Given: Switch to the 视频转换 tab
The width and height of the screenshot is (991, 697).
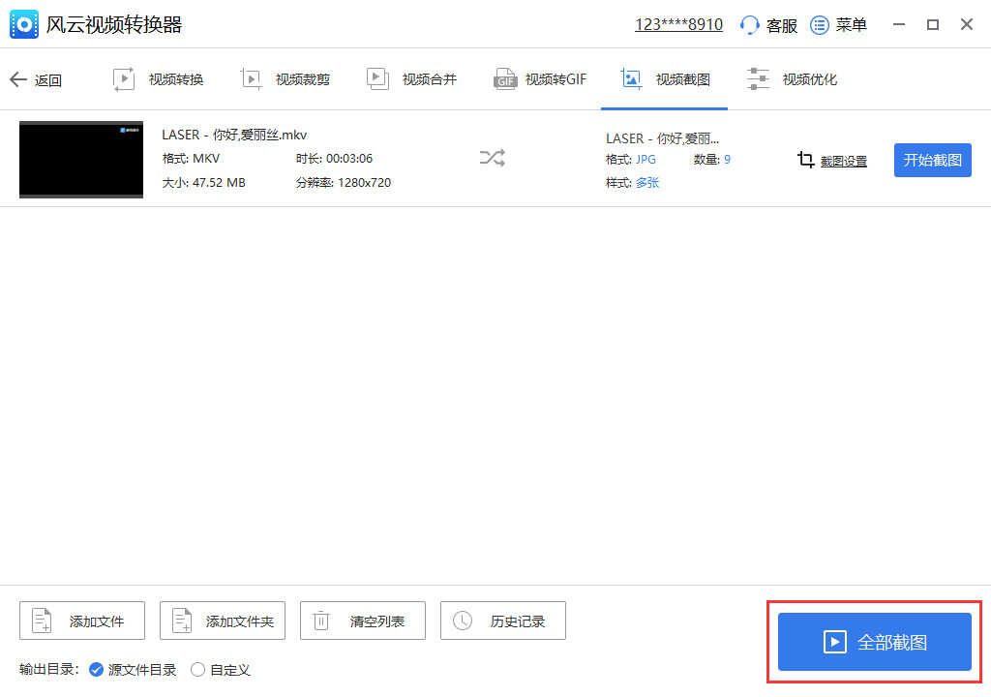Looking at the screenshot, I should pos(158,79).
